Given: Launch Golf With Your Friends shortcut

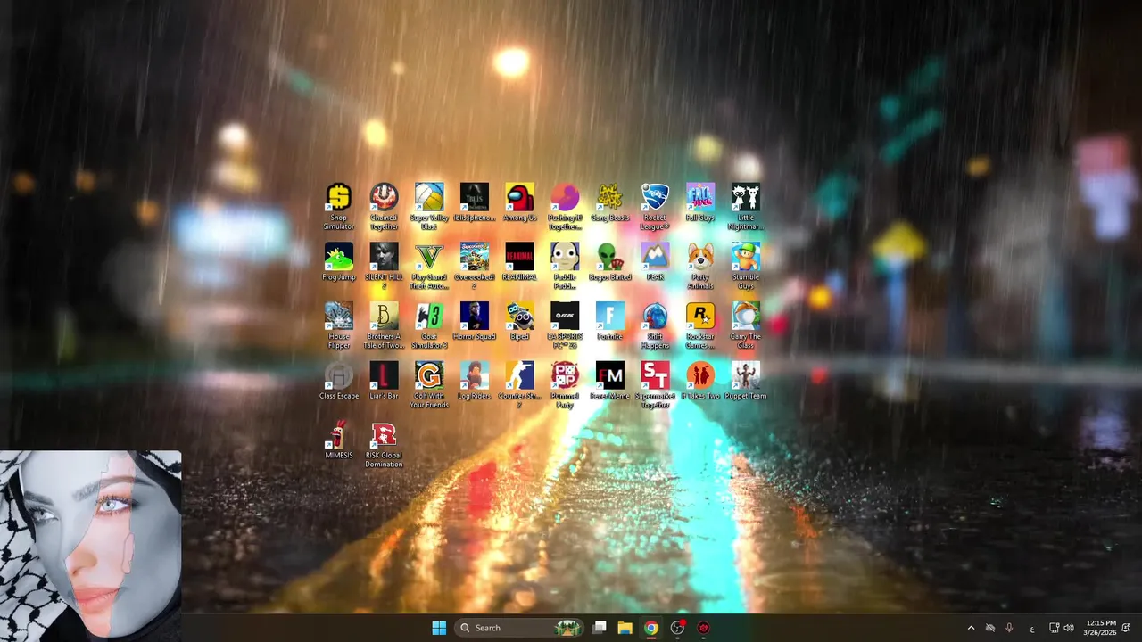Looking at the screenshot, I should [x=429, y=375].
